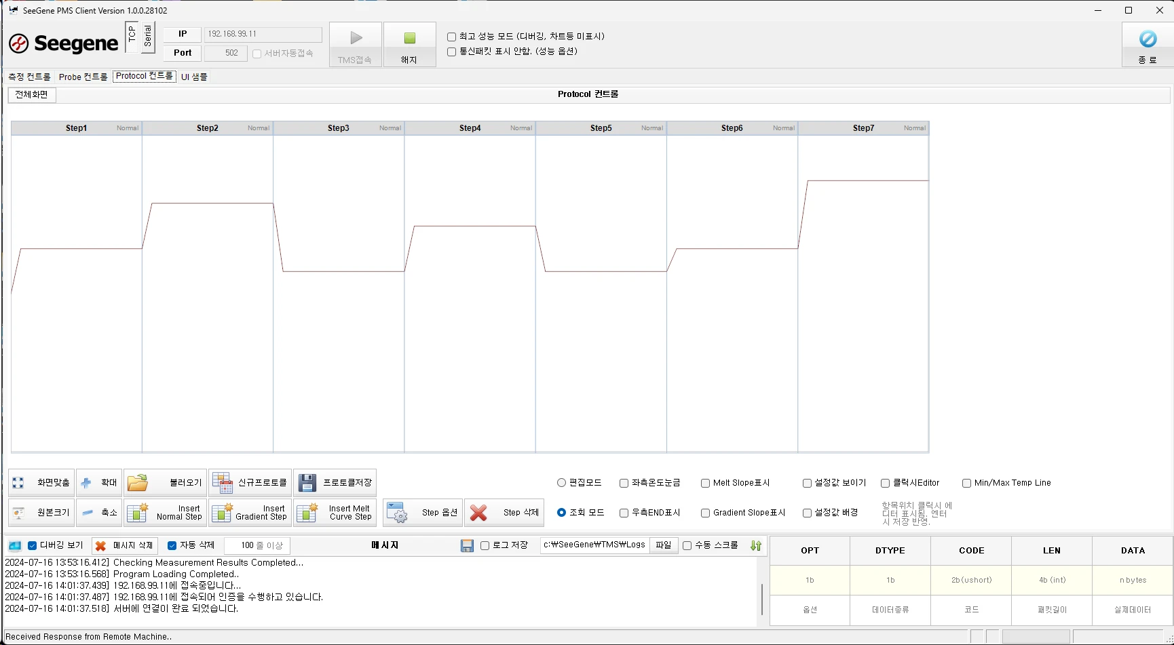Image resolution: width=1174 pixels, height=645 pixels.
Task: Click the log path input field
Action: (594, 545)
